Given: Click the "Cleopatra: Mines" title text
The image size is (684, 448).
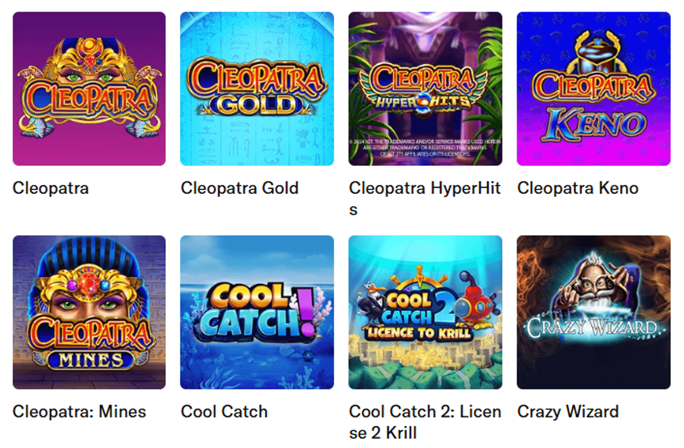Looking at the screenshot, I should pyautogui.click(x=79, y=411).
